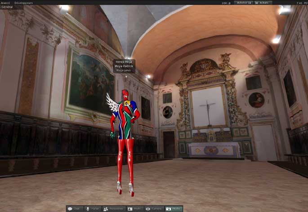Select the red winged avatar
308x212 pixels.
(125, 135)
